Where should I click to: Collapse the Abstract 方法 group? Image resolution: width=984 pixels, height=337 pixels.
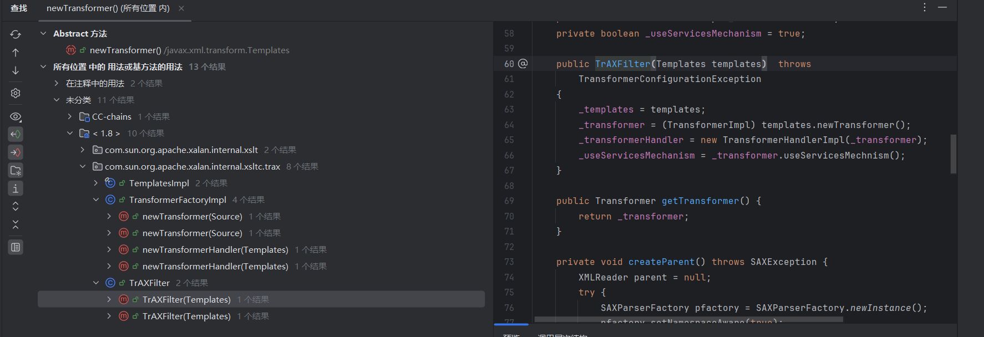[43, 34]
